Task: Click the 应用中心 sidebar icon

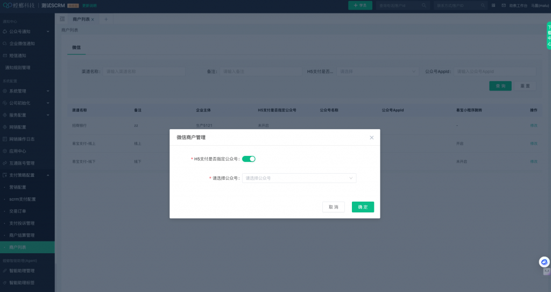Action: (5, 151)
